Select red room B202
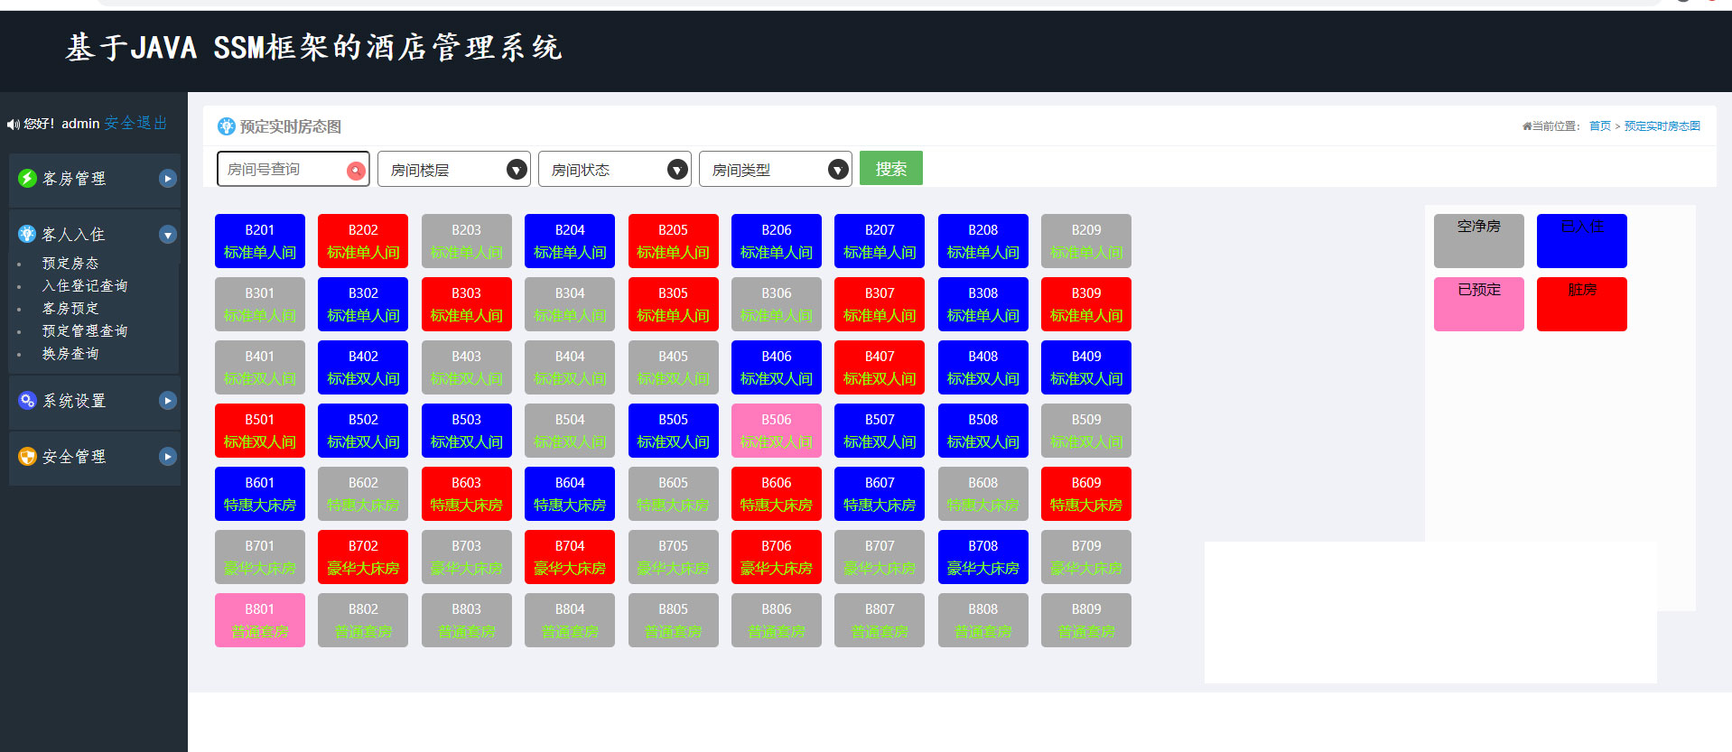 363,241
